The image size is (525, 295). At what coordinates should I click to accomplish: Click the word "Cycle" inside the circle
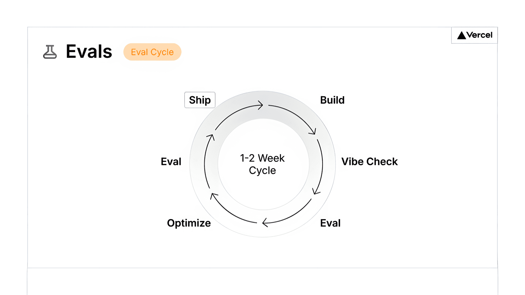point(262,170)
